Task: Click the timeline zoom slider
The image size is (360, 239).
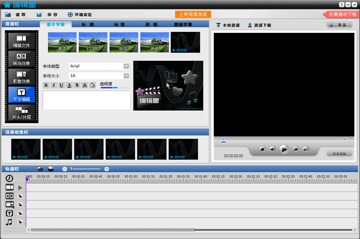Action: 85,169
